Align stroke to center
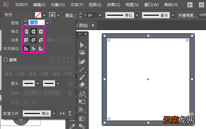Image resolution: width=206 pixels, height=129 pixels. pyautogui.click(x=26, y=49)
